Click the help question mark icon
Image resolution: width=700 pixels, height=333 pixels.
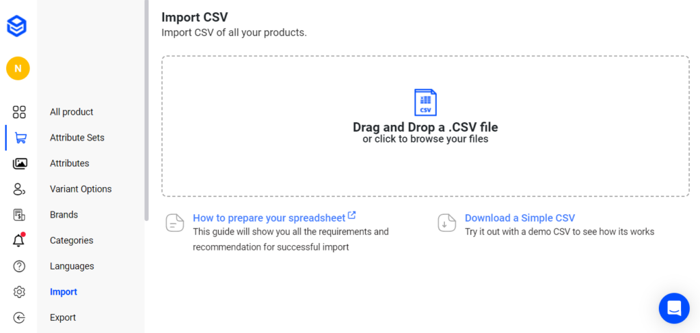click(x=19, y=266)
